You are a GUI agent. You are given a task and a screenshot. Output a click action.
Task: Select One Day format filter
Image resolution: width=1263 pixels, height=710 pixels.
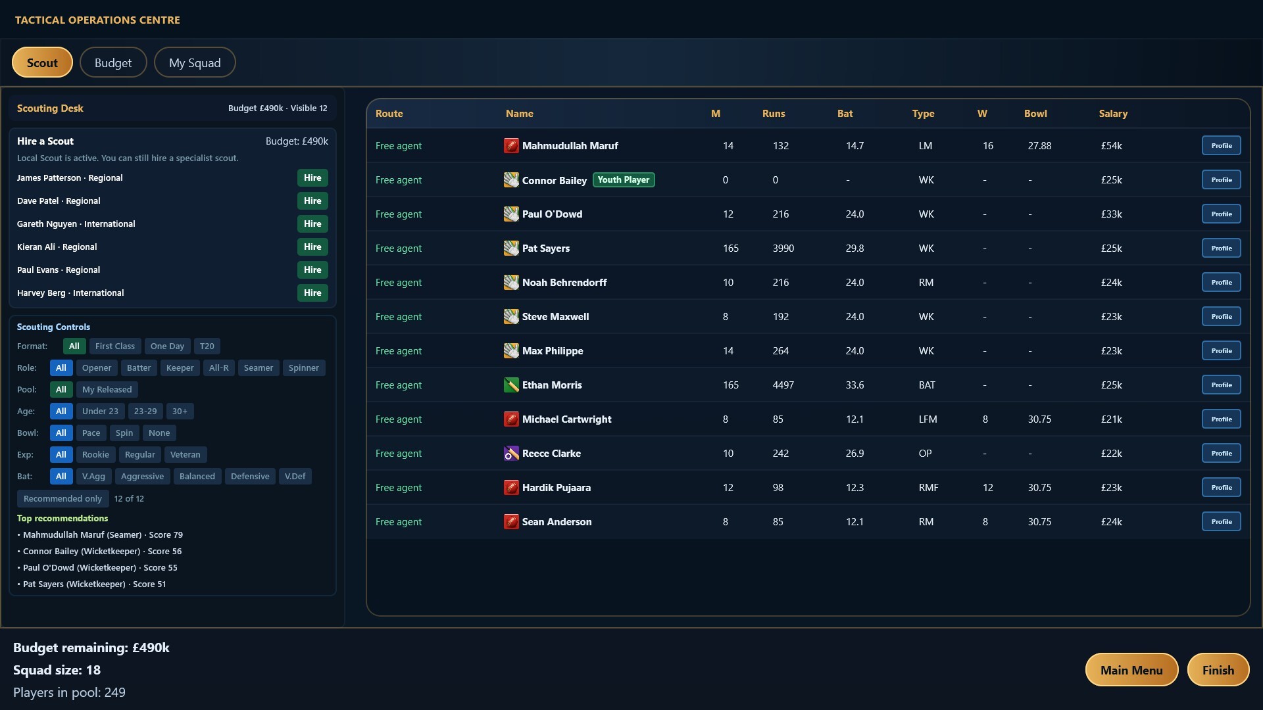167,346
